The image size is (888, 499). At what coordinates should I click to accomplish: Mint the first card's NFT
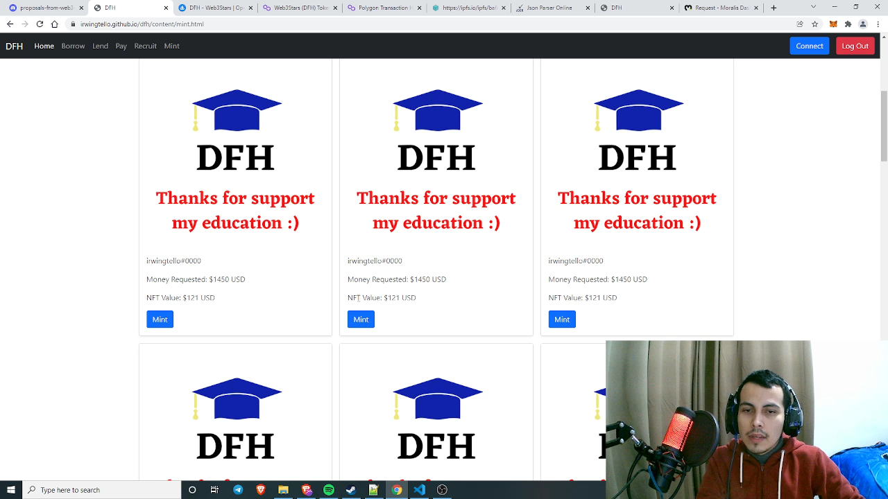tap(160, 319)
